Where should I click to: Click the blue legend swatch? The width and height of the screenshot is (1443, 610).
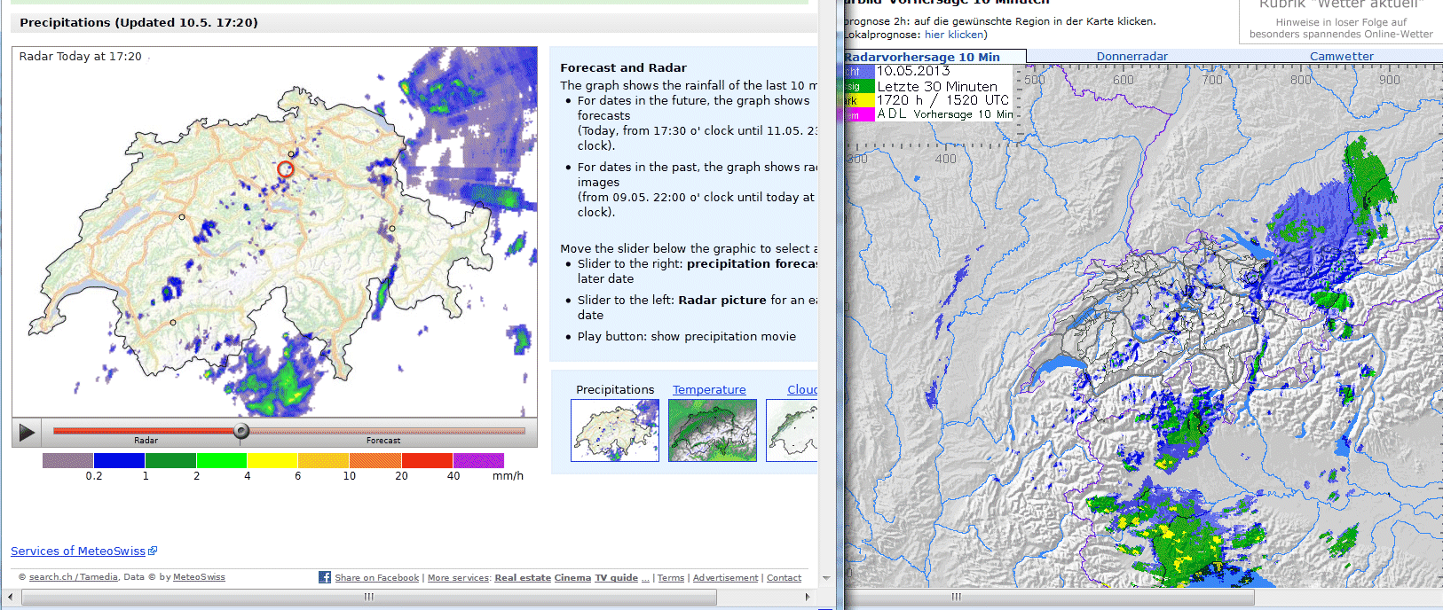[x=119, y=460]
